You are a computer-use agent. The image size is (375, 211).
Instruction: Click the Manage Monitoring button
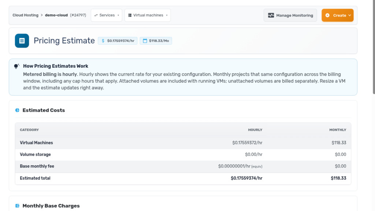pyautogui.click(x=290, y=15)
